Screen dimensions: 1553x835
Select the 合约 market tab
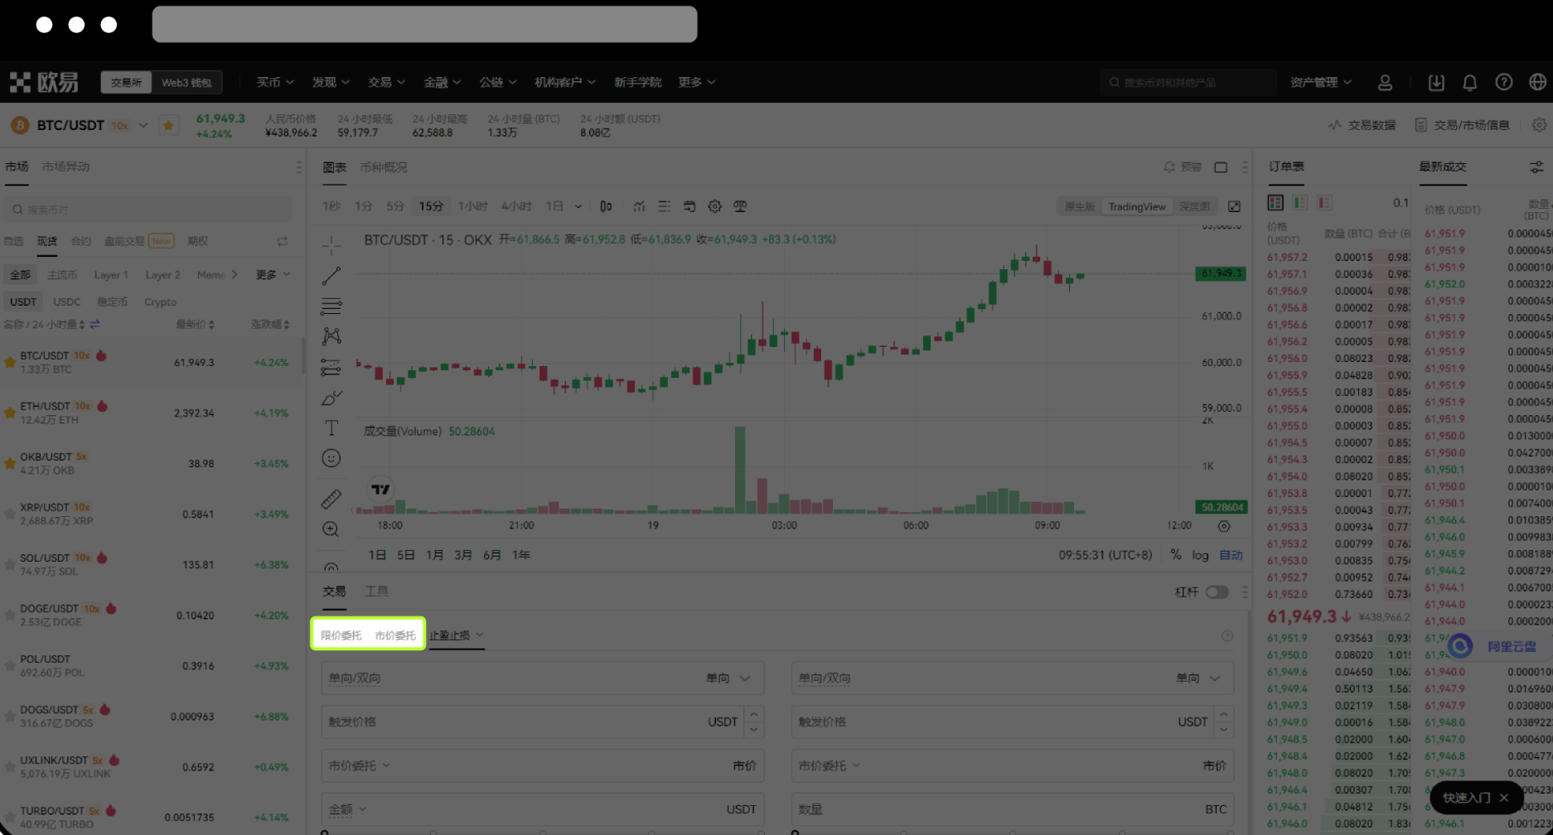pyautogui.click(x=80, y=241)
